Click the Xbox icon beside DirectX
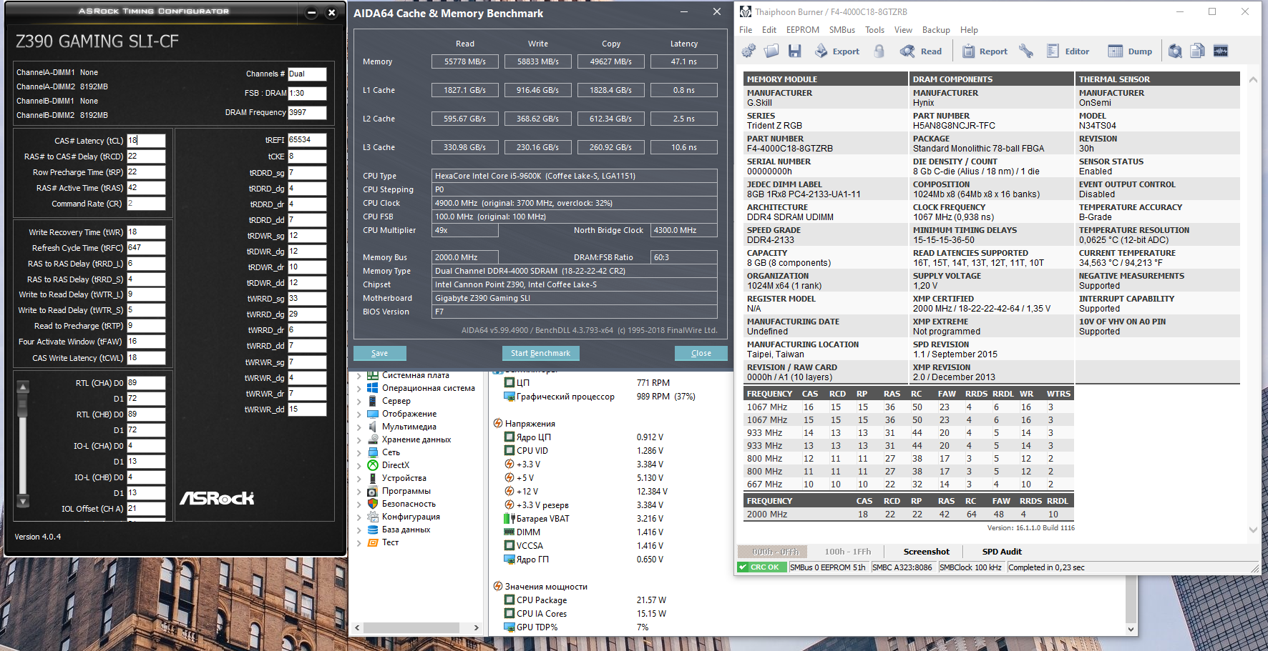Image resolution: width=1268 pixels, height=651 pixels. click(372, 465)
